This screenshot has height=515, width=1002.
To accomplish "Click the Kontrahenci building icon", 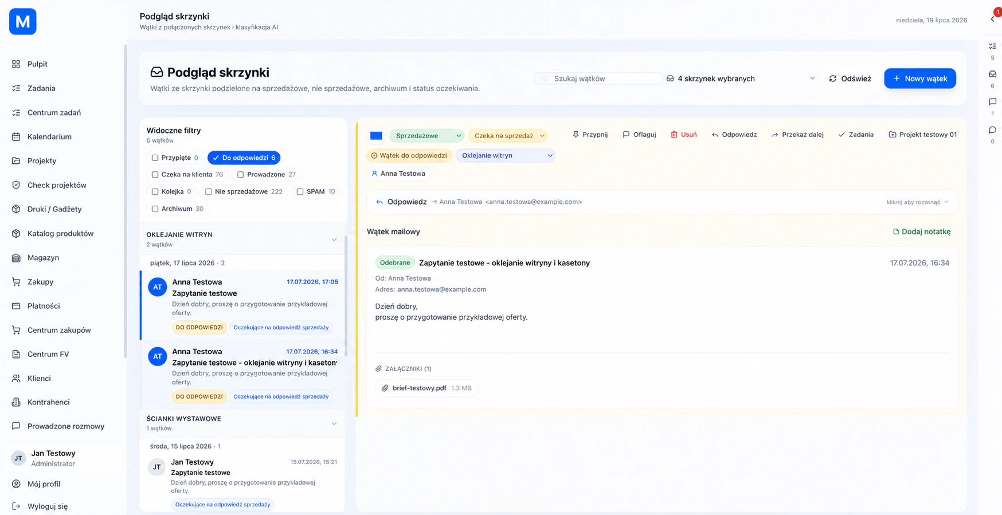I will [16, 402].
